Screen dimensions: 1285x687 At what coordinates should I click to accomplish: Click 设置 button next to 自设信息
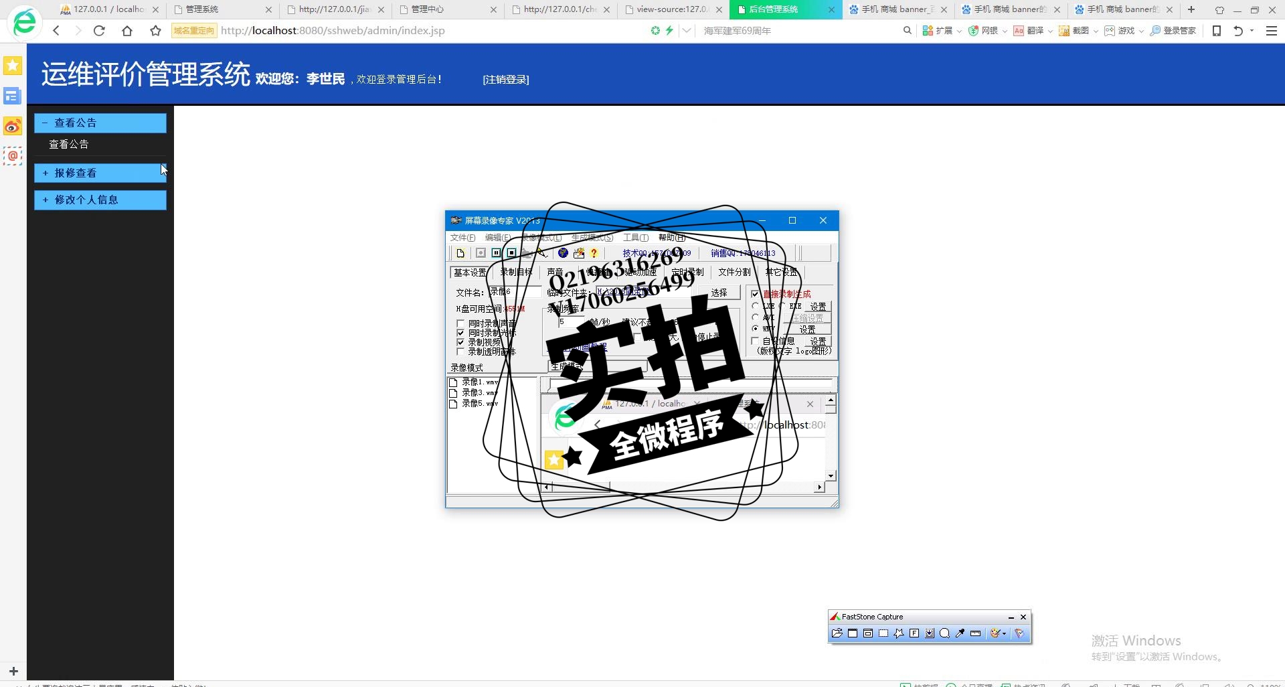pyautogui.click(x=818, y=341)
